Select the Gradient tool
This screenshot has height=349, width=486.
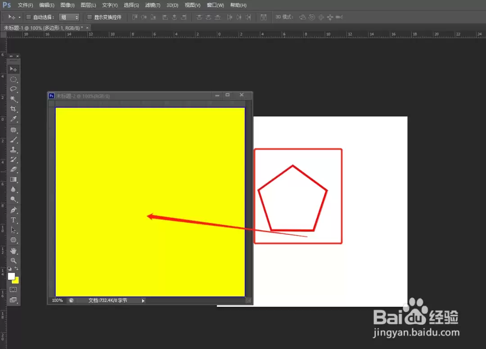(13, 179)
